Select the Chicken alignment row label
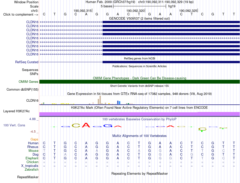The image size is (240, 183). coord(32,162)
